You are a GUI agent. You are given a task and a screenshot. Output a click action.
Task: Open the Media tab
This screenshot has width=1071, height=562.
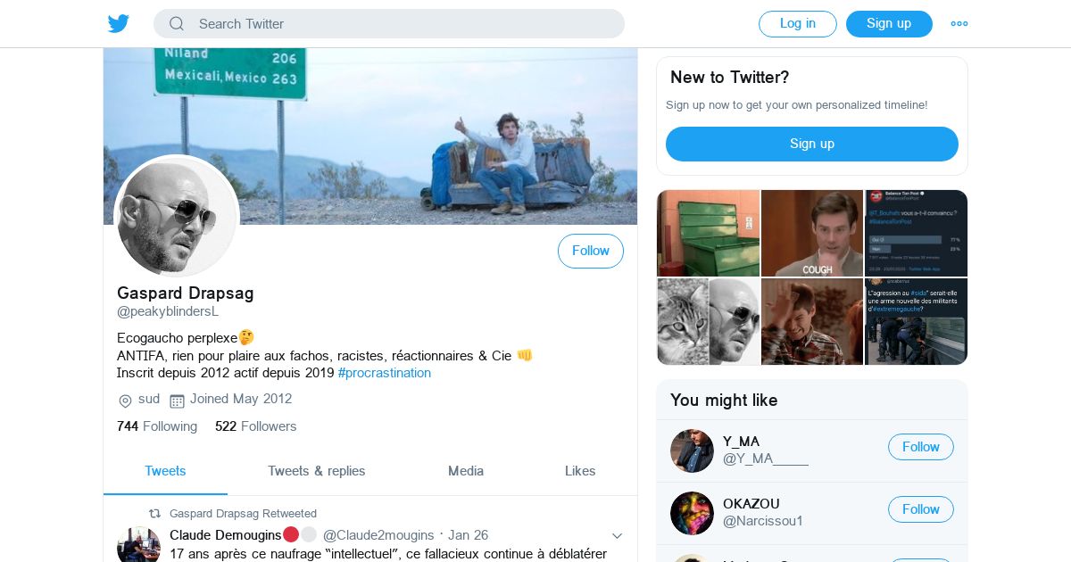click(x=466, y=471)
